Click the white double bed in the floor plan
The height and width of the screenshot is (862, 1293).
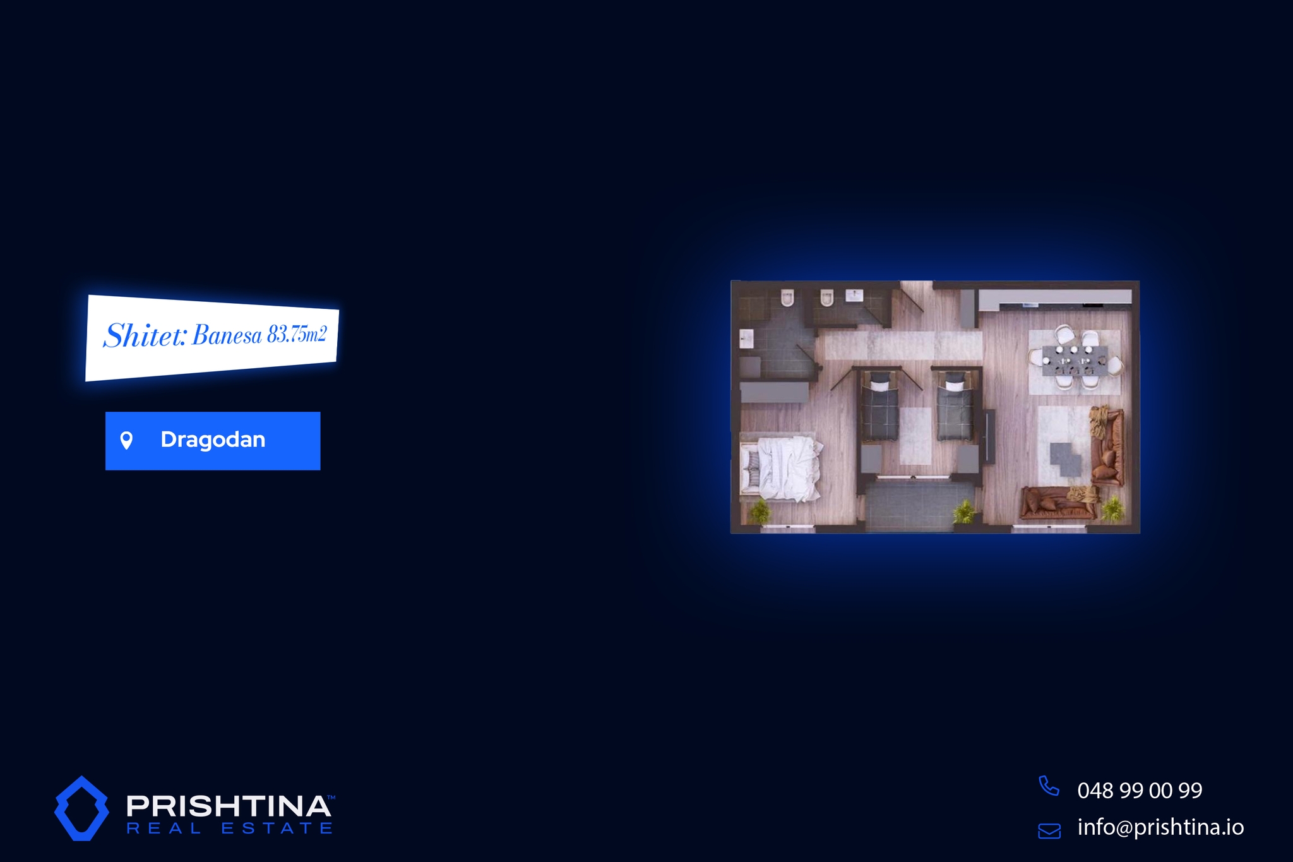click(x=783, y=468)
